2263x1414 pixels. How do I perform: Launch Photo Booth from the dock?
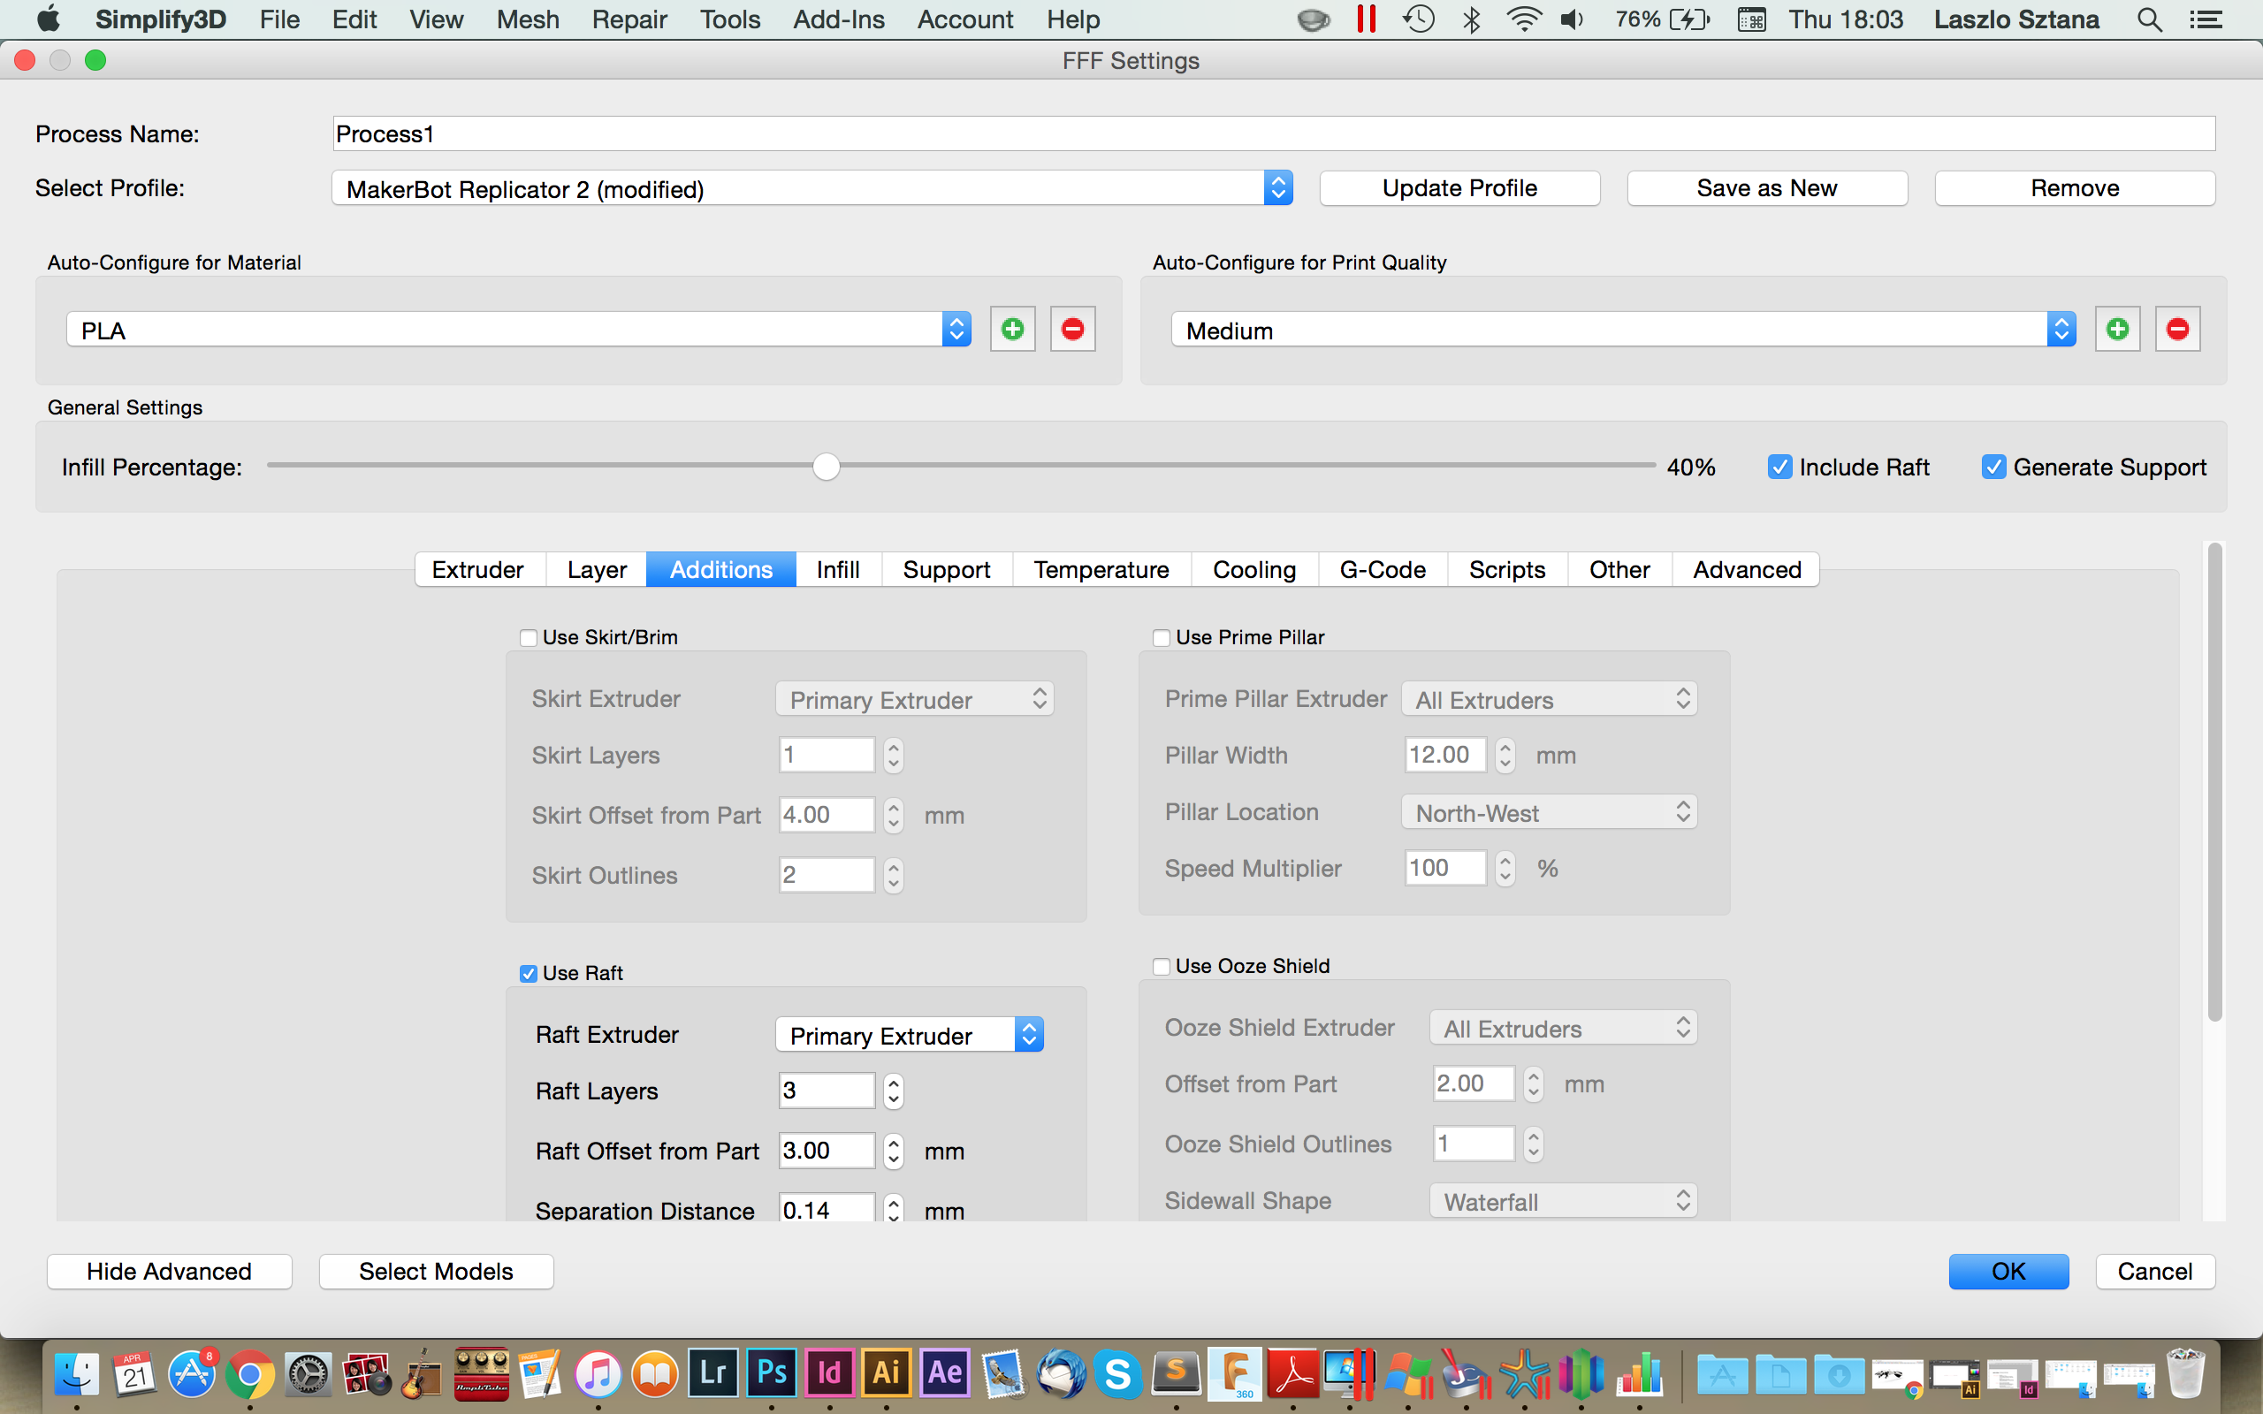tap(366, 1375)
